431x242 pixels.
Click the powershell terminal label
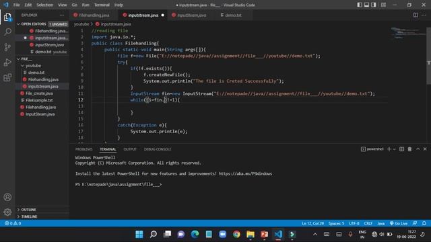coord(372,149)
